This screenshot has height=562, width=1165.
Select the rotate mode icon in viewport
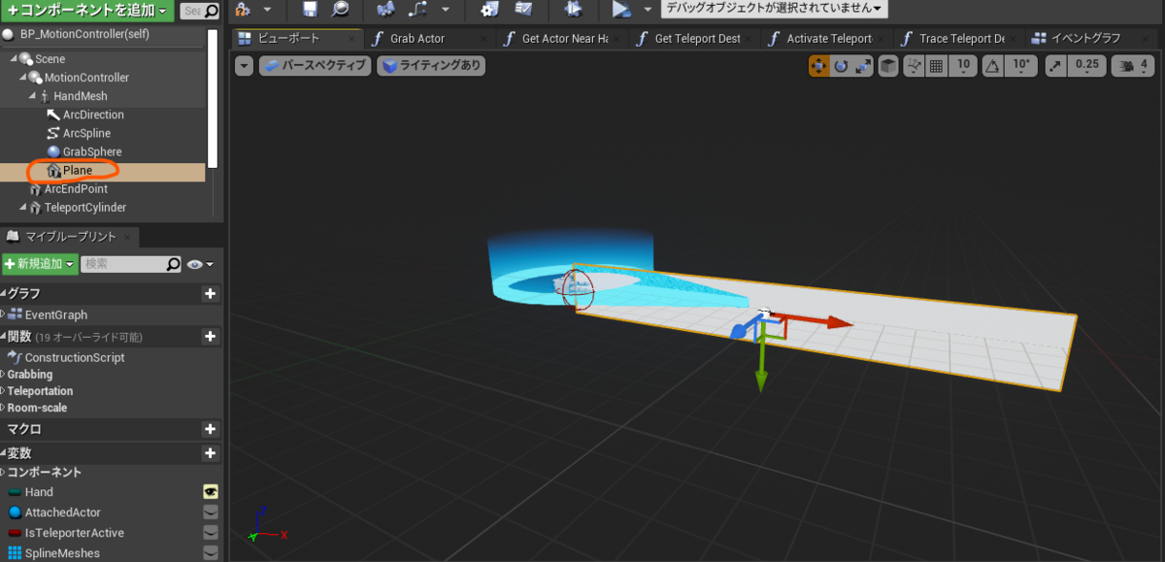click(841, 66)
